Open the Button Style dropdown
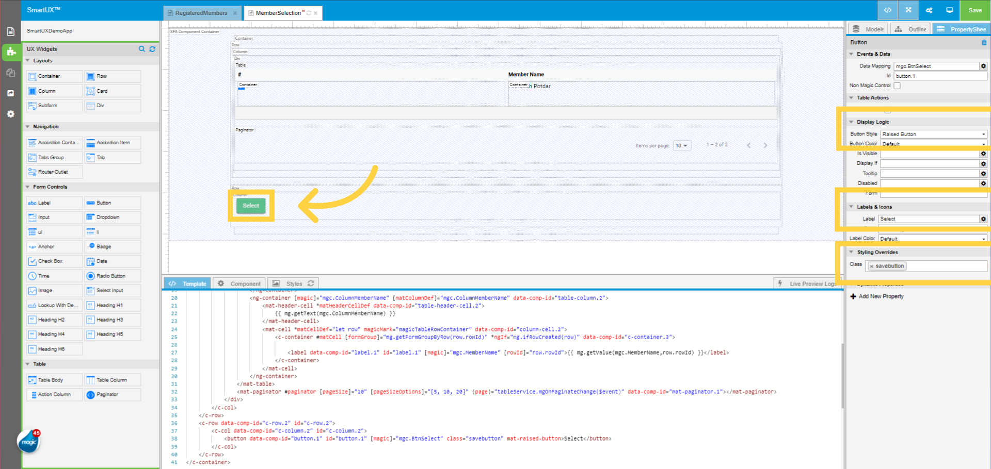 coord(933,134)
